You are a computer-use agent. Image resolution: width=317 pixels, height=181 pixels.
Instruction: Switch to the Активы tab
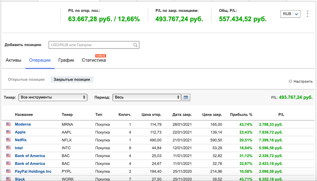tap(13, 60)
